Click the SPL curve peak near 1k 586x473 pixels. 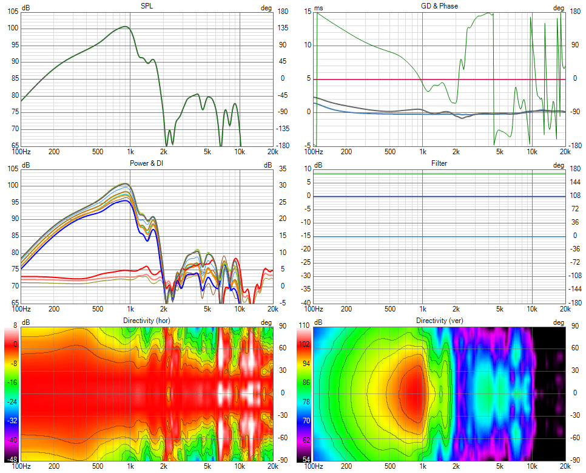coord(125,27)
